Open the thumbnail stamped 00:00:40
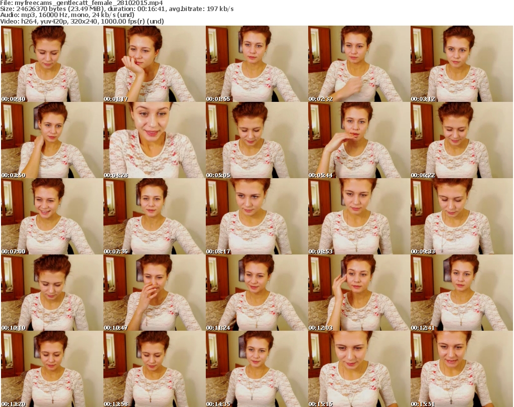The image size is (514, 407). (x=52, y=64)
